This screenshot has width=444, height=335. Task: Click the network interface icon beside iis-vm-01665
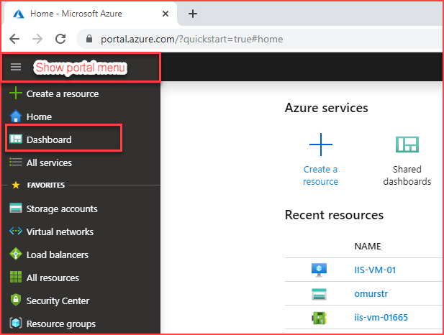[x=319, y=318]
